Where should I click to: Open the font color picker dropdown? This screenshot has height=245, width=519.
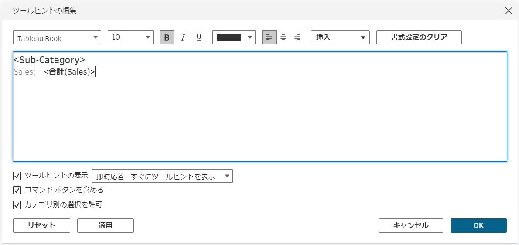point(234,37)
